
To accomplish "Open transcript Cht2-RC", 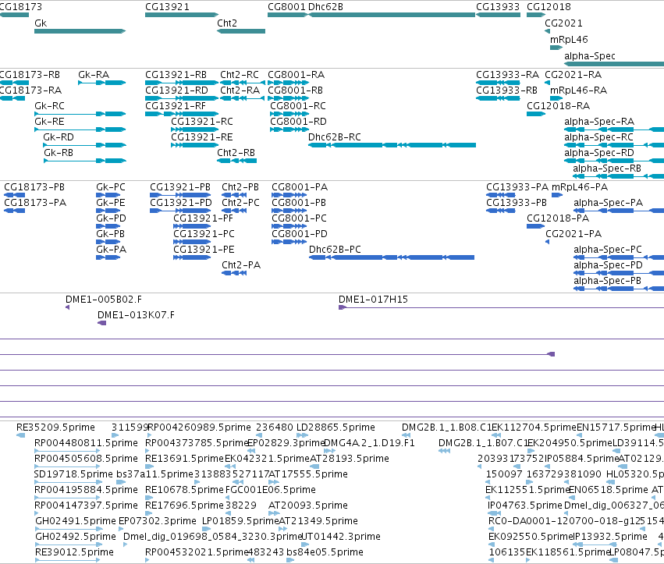I will click(240, 75).
